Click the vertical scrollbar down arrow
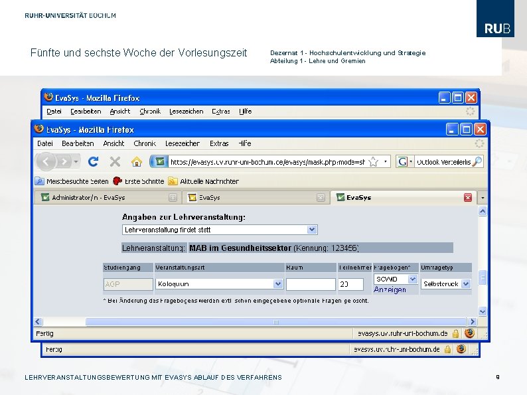This screenshot has width=527, height=395. pyautogui.click(x=483, y=311)
